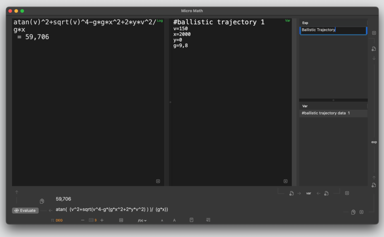Select the smaller font size A

162,221
